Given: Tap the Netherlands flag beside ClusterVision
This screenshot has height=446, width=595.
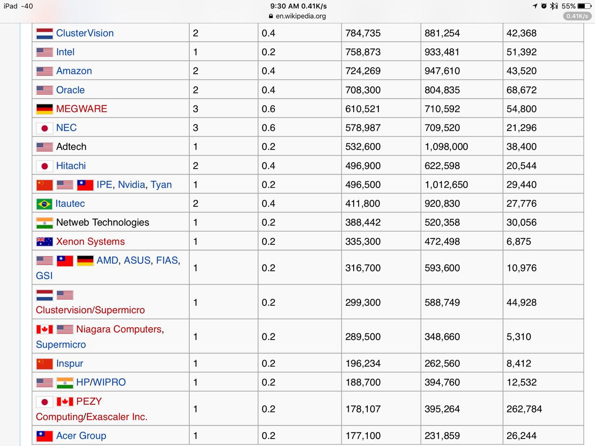Looking at the screenshot, I should point(45,33).
